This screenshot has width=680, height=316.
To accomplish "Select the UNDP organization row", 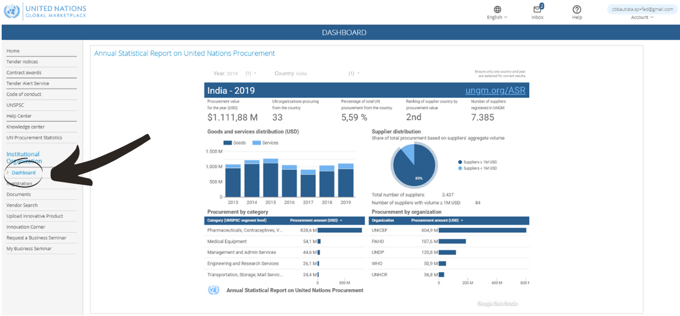I will (449, 252).
